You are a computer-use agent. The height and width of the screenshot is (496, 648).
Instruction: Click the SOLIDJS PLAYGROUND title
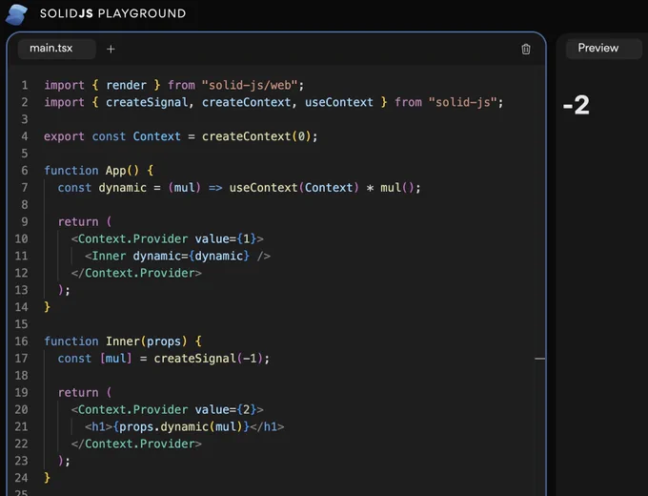(112, 13)
